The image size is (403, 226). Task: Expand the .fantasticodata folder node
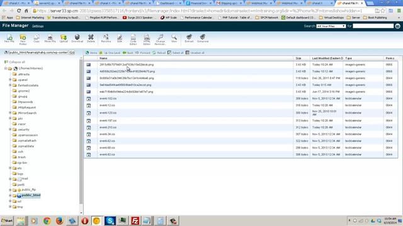10,85
